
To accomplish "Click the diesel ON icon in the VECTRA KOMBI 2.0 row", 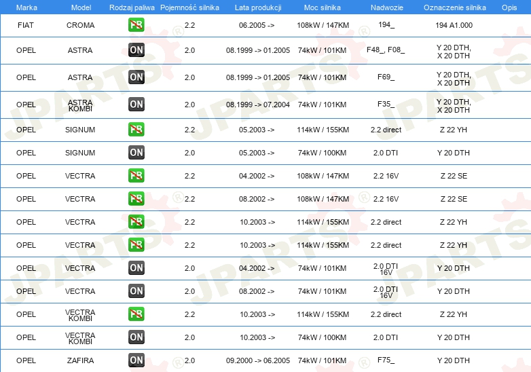I will 136,337.
